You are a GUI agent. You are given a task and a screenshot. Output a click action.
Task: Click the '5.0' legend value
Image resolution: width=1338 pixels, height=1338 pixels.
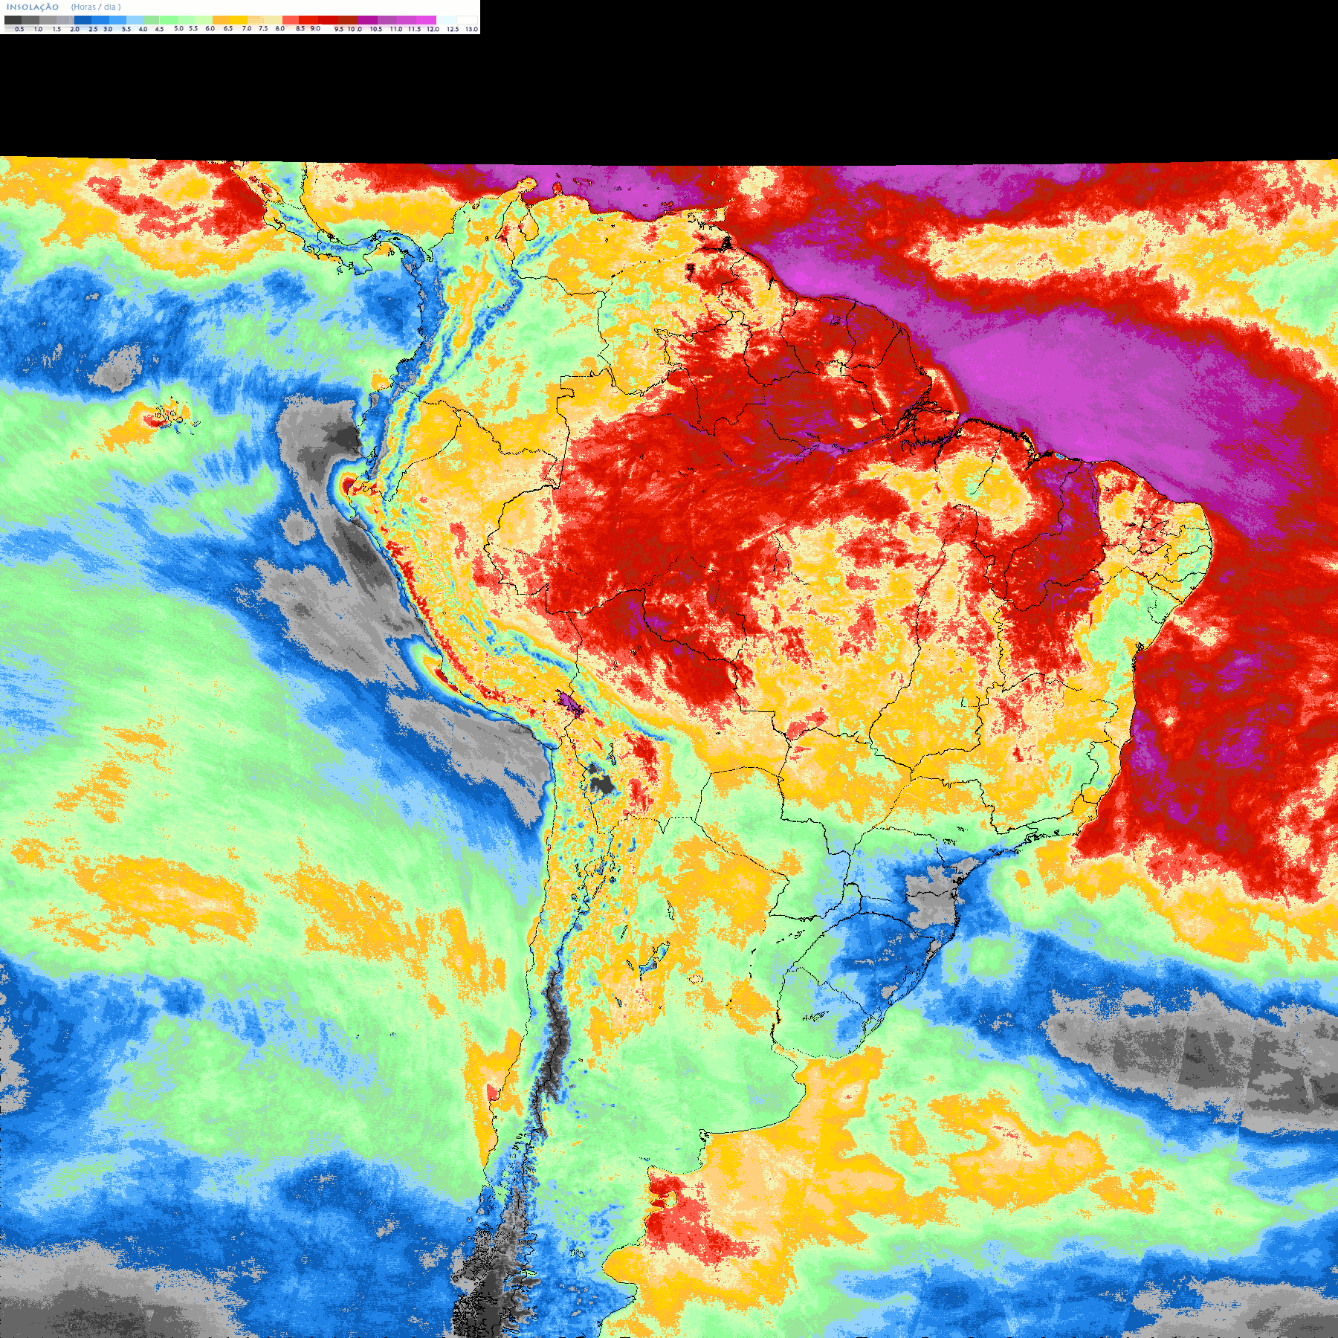coord(178,28)
